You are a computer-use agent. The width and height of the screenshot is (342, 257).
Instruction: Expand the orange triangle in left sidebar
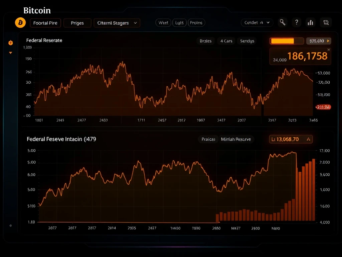pos(10,53)
